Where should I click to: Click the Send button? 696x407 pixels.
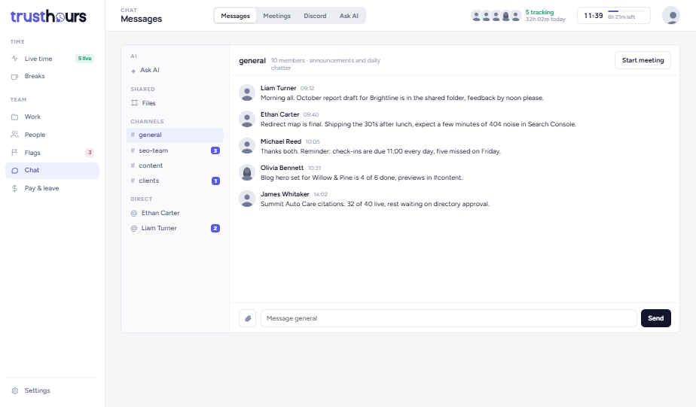[x=655, y=318]
